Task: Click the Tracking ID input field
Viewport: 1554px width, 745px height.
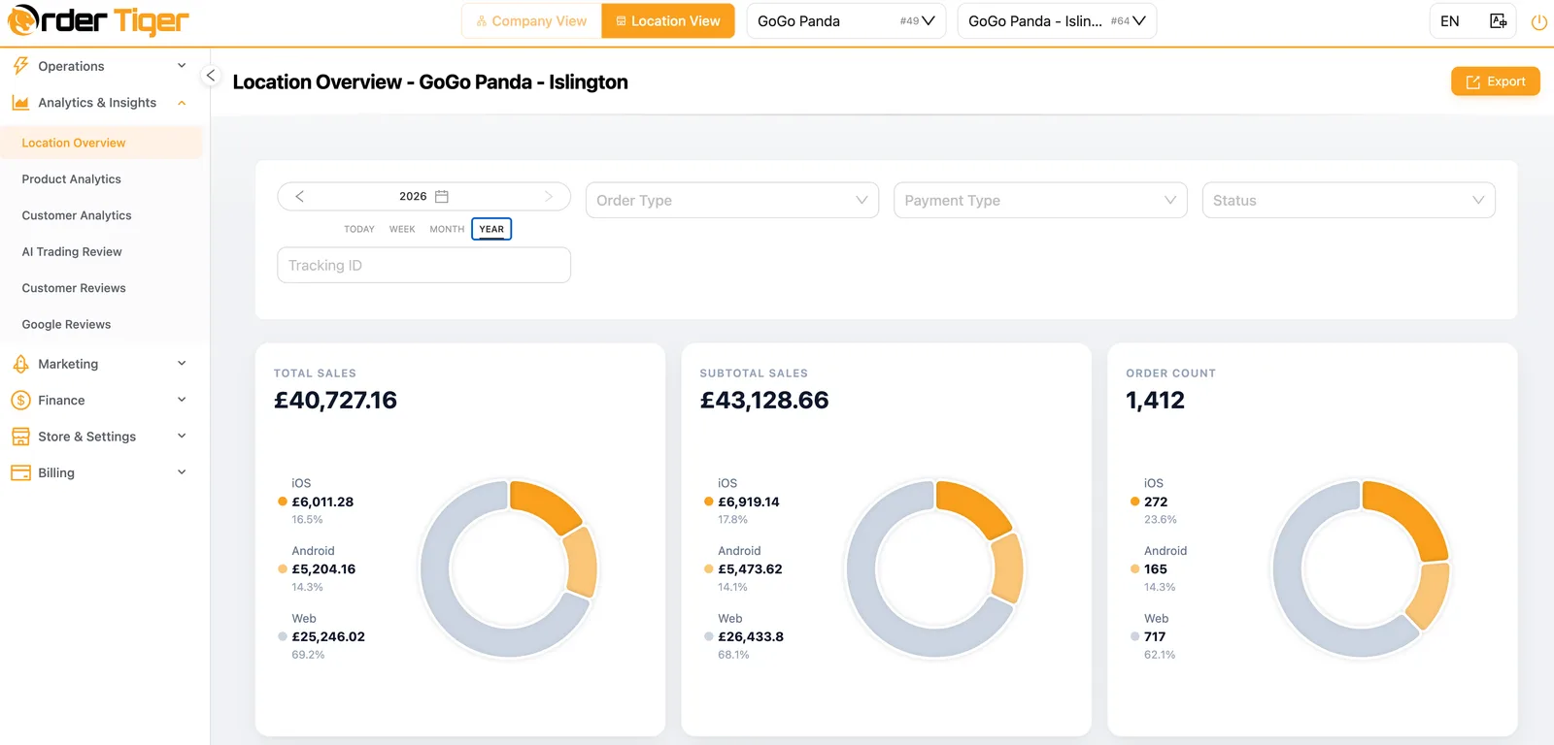Action: point(423,265)
